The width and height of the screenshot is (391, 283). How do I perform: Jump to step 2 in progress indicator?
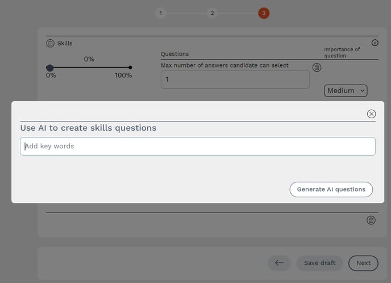[x=212, y=13]
